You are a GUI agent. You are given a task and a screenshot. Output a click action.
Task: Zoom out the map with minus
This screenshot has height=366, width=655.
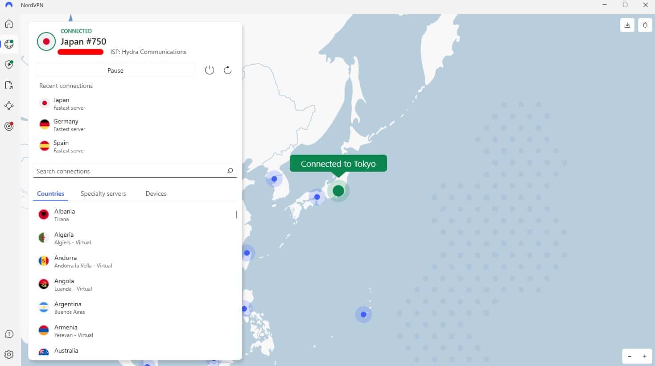pos(630,356)
